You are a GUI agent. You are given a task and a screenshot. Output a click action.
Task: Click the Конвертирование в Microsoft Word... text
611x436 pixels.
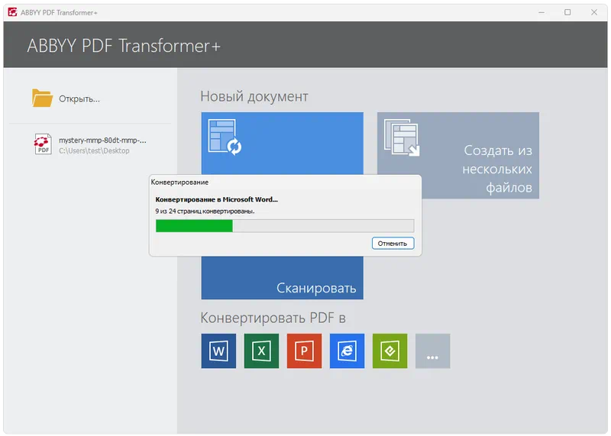pyautogui.click(x=217, y=199)
